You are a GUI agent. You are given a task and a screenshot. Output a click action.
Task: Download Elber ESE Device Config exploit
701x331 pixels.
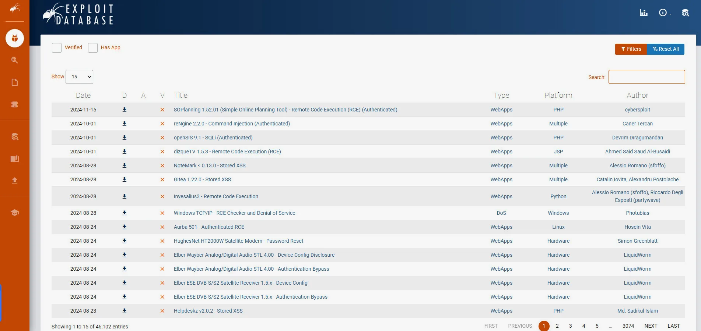pos(125,283)
